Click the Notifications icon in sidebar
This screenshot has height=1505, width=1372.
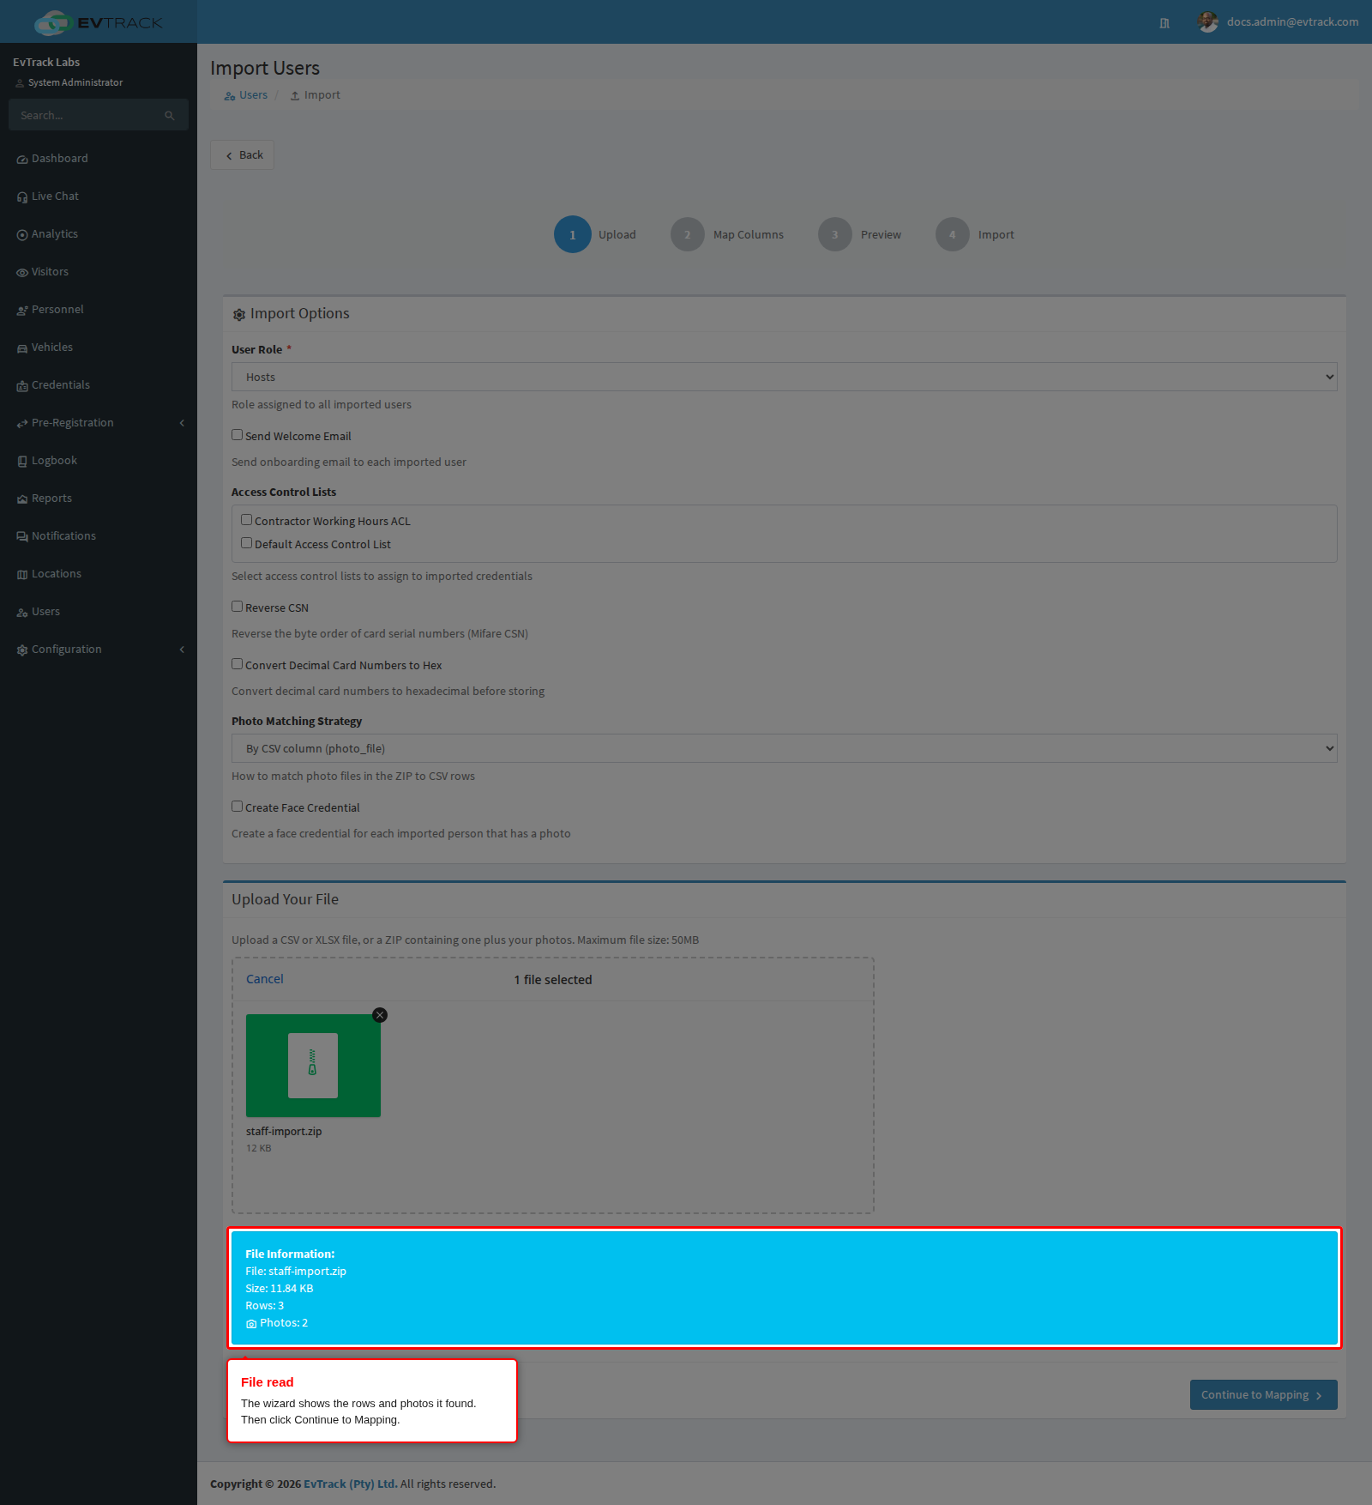pos(22,537)
